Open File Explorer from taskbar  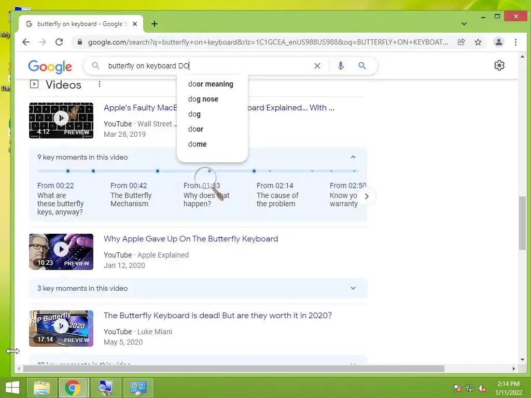point(41,388)
